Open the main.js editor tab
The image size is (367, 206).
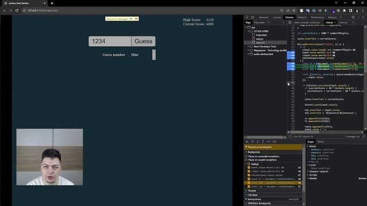(329, 22)
